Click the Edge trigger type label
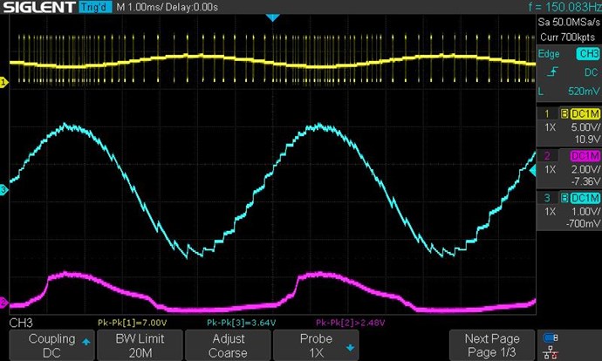 549,54
